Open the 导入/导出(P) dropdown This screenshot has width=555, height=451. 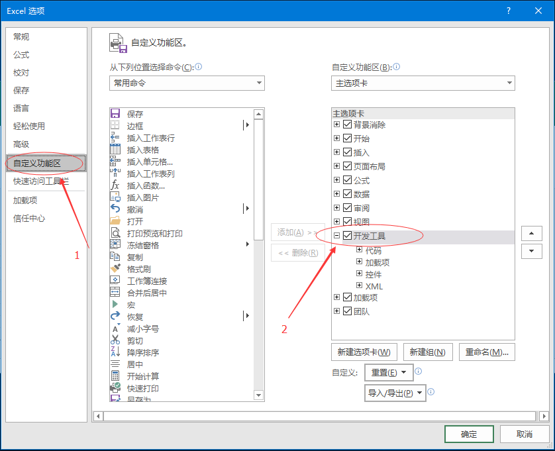point(395,393)
